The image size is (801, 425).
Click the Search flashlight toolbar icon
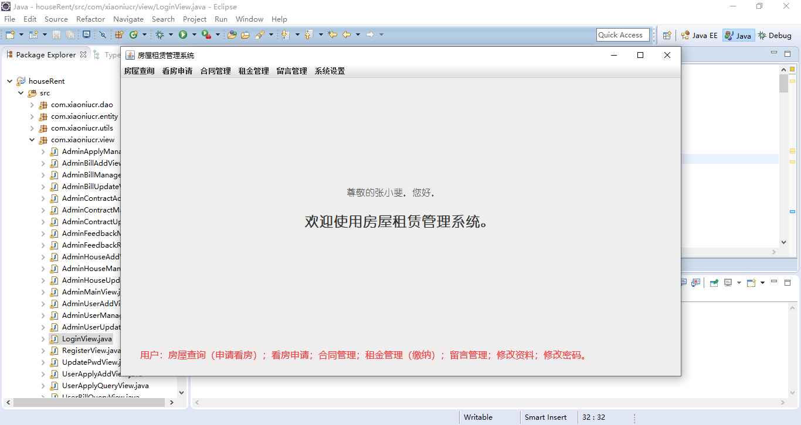tap(259, 35)
